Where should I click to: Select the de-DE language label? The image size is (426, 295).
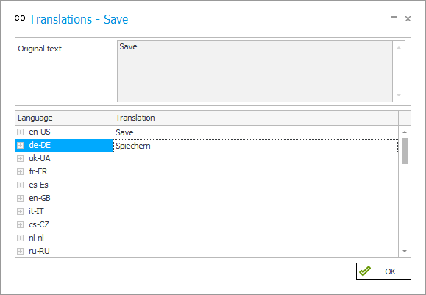pyautogui.click(x=40, y=145)
